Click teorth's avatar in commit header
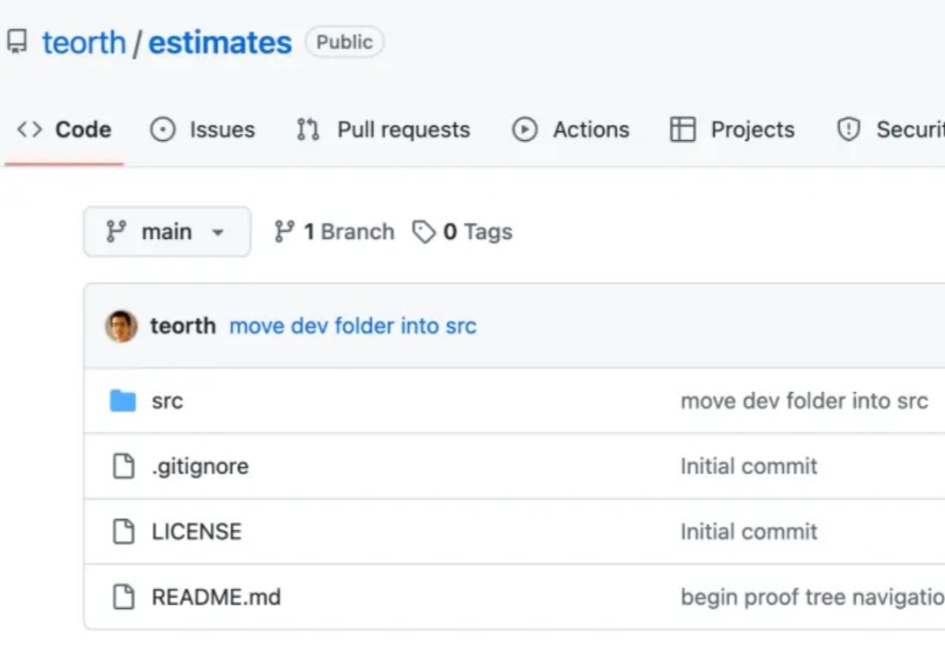The image size is (945, 651). tap(121, 326)
